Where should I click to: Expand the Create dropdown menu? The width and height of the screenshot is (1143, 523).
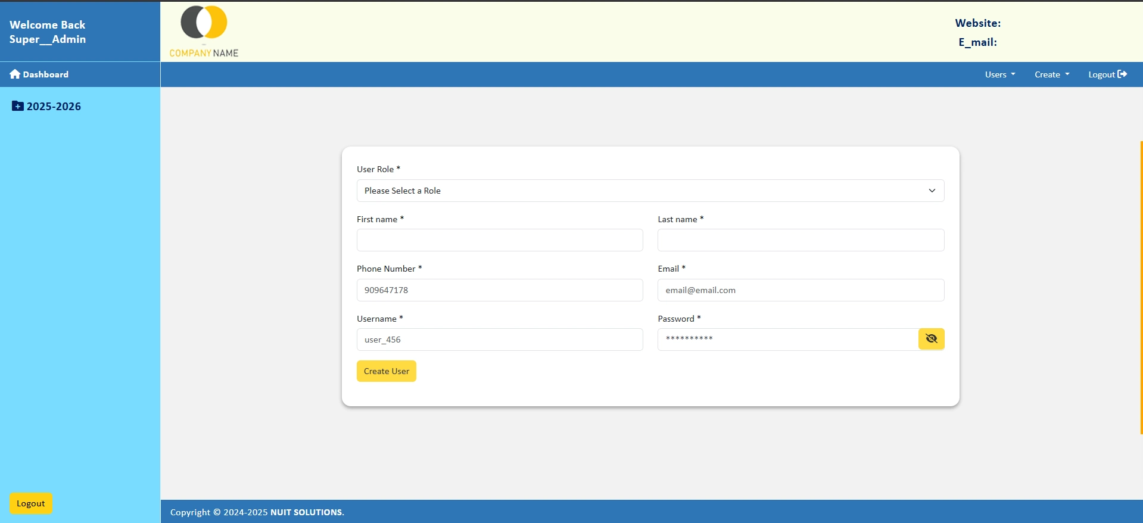pos(1051,74)
